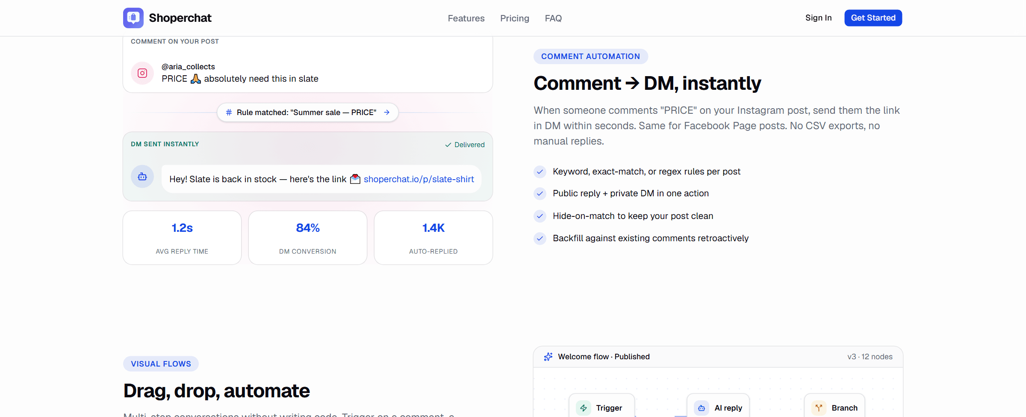
Task: Open the Pricing nav item
Action: click(515, 18)
